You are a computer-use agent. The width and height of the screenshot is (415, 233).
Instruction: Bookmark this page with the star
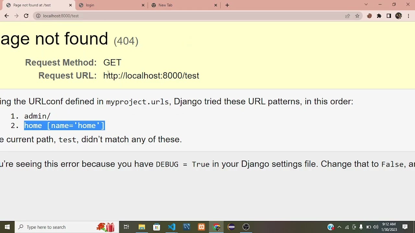(357, 16)
